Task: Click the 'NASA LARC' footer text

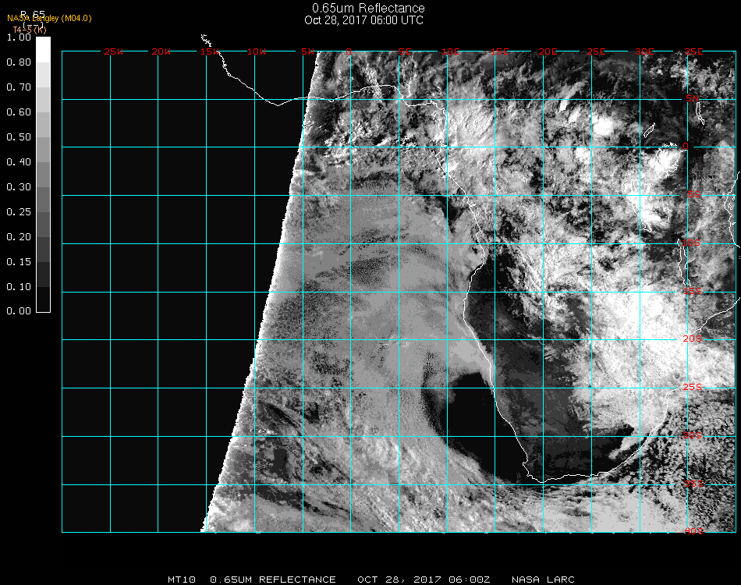Action: tap(543, 580)
